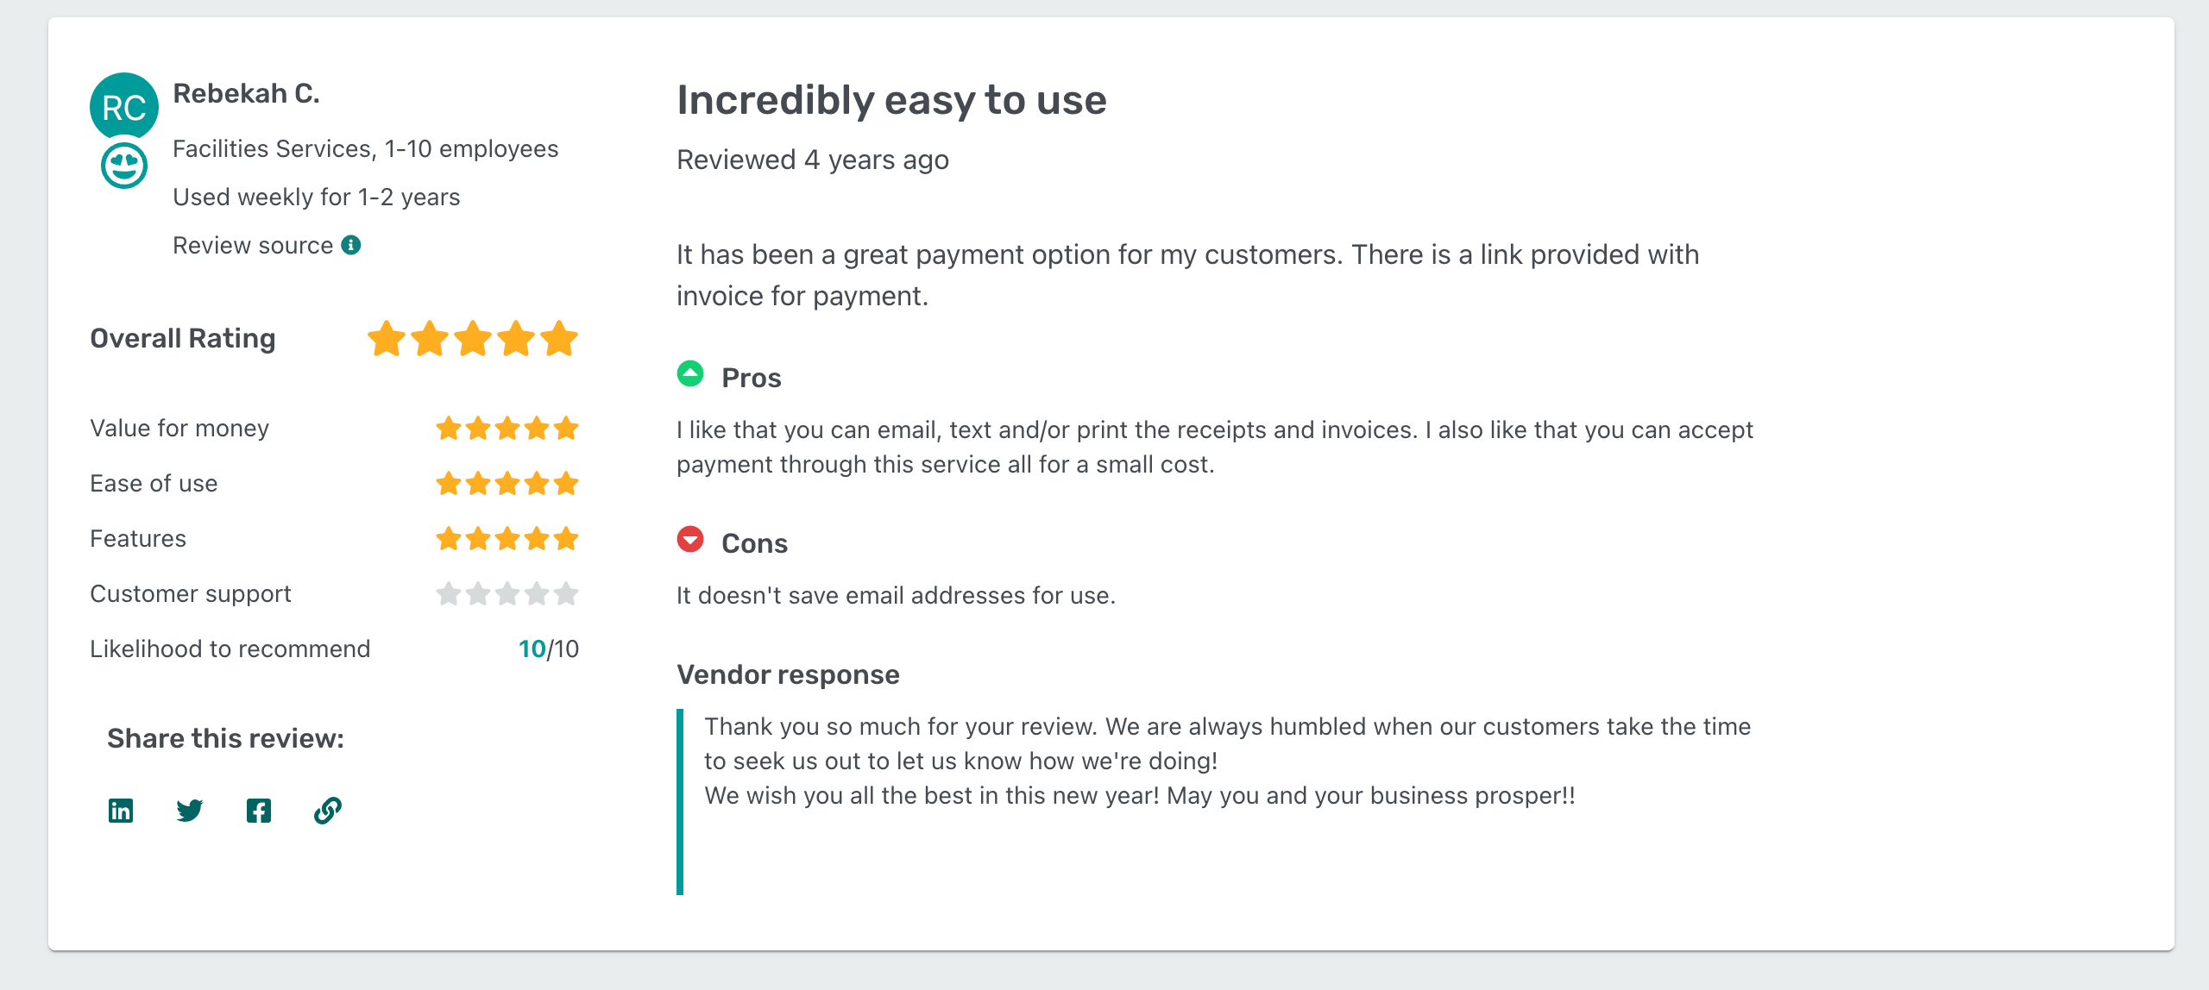Select the Cons section header
Screen dimensions: 2209x990
753,542
